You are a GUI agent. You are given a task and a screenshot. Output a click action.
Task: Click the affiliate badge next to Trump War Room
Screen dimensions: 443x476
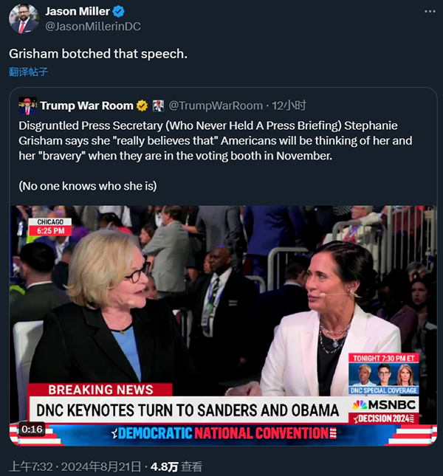tap(158, 106)
